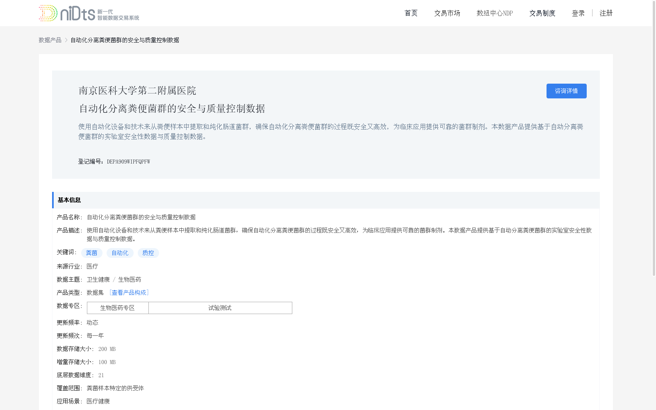
Task: Click the 生物医药 data theme text
Action: [130, 279]
